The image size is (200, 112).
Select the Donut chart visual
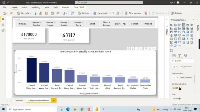click(x=187, y=32)
